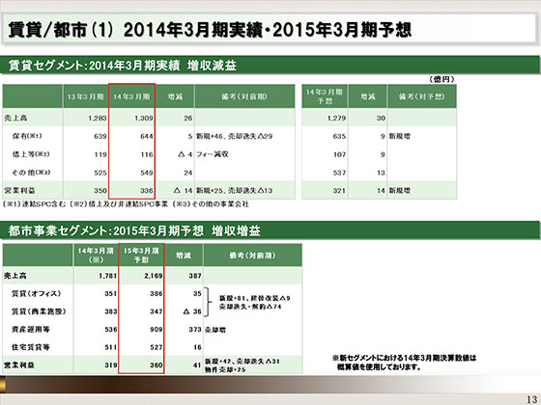
Task: Select the 営業利益 value '360' in bottom table
Action: point(157,365)
